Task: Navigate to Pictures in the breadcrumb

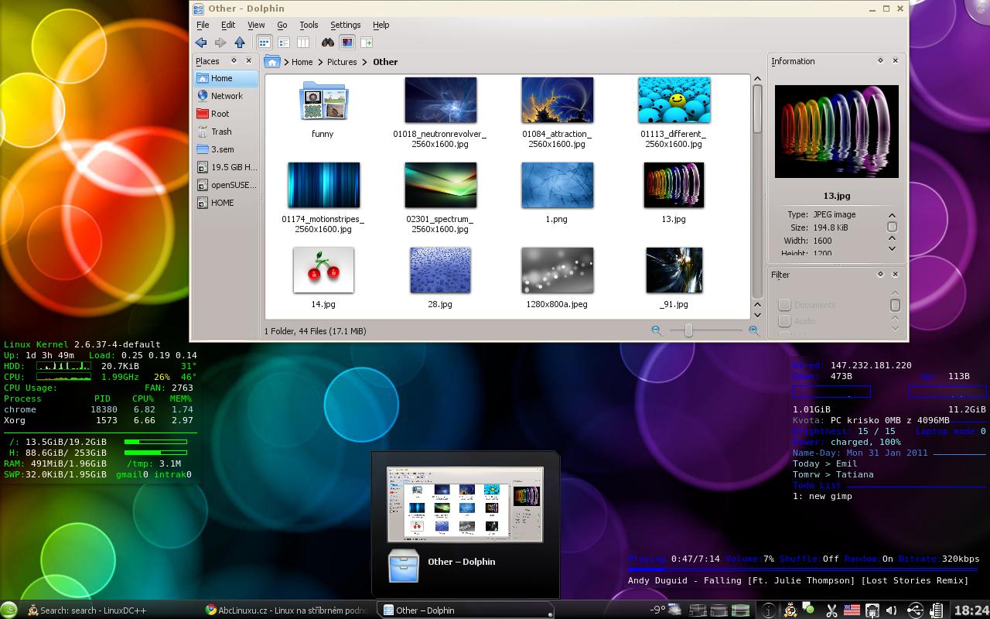Action: [x=341, y=62]
